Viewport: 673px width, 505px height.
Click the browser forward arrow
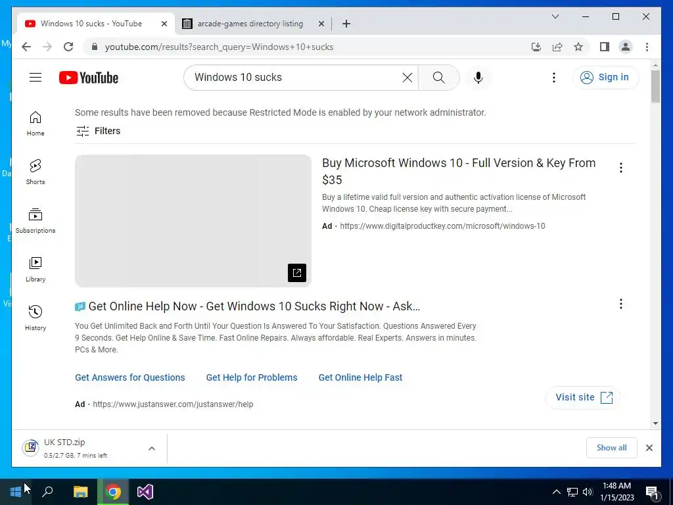click(x=47, y=47)
